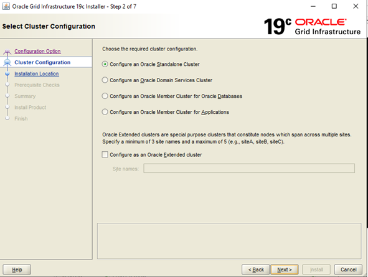The image size is (368, 277).
Task: Click the Site names input field
Action: pos(249,169)
